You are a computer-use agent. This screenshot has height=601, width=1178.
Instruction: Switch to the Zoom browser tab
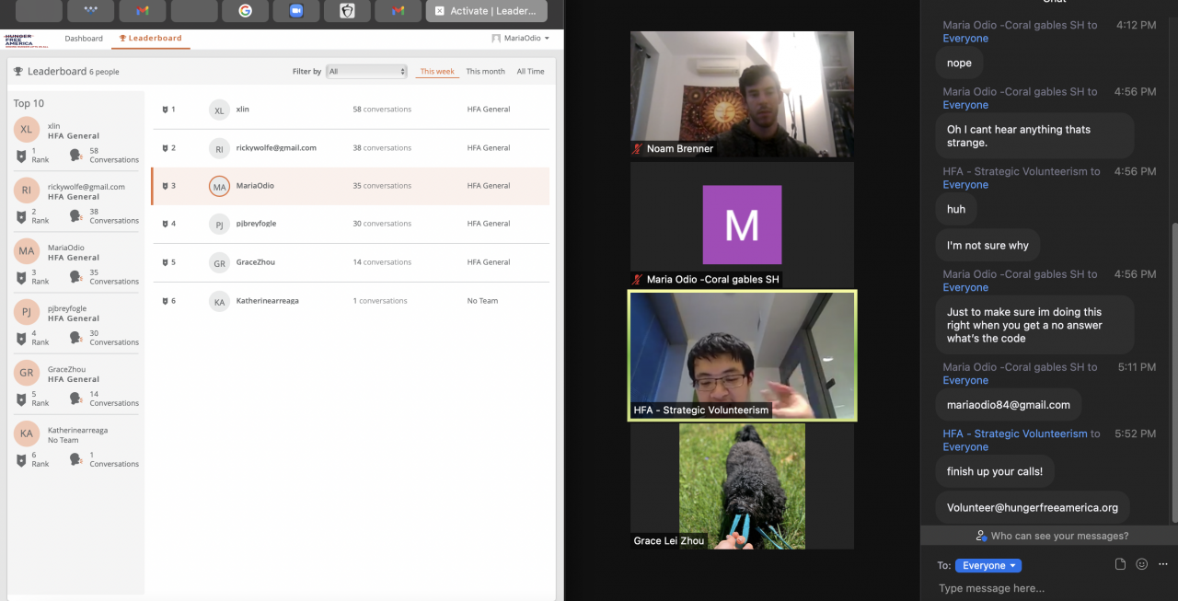pyautogui.click(x=296, y=11)
